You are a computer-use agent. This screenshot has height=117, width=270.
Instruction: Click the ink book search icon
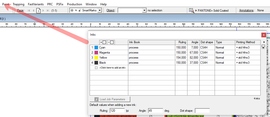click(x=192, y=10)
